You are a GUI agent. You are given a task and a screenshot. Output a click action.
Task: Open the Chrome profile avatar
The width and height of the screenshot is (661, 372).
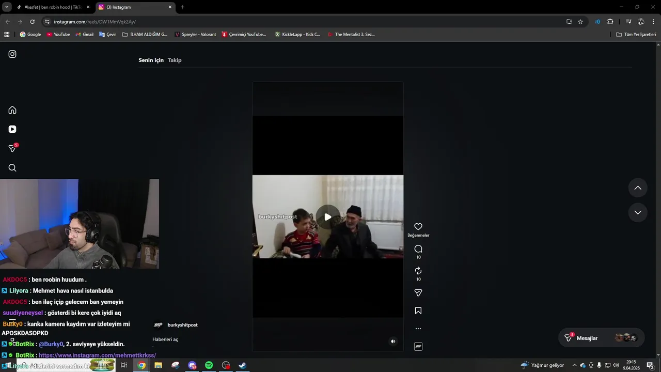point(641,22)
